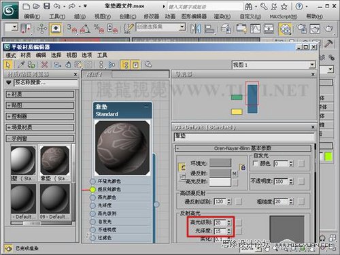The width and height of the screenshot is (340, 255).
Task: Choose the Select Tool arrow in material editor
Action: click(8, 65)
